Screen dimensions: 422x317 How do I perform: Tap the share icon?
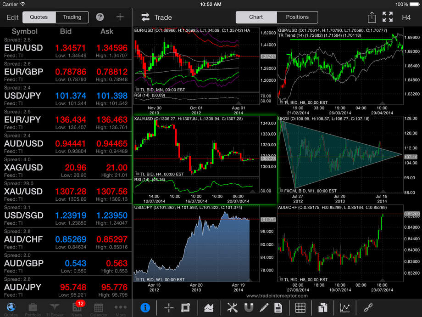(x=372, y=17)
